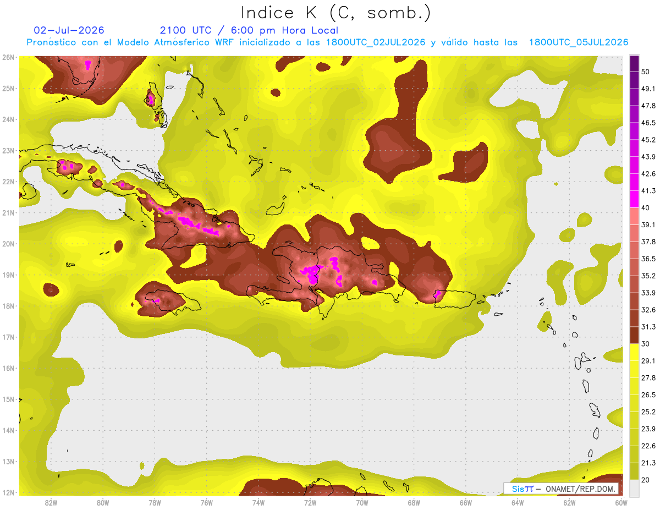Click the colorbar value '25.2'
The image size is (660, 510).
648,412
